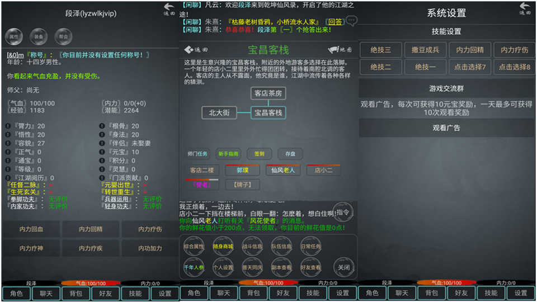Click info icon beside 伴侣 status
The image size is (537, 302).
pyautogui.click(x=102, y=143)
